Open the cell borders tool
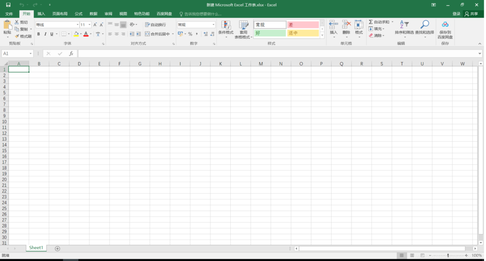 pyautogui.click(x=64, y=34)
